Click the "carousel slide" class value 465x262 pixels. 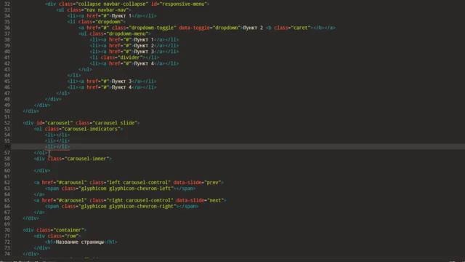tap(115, 123)
